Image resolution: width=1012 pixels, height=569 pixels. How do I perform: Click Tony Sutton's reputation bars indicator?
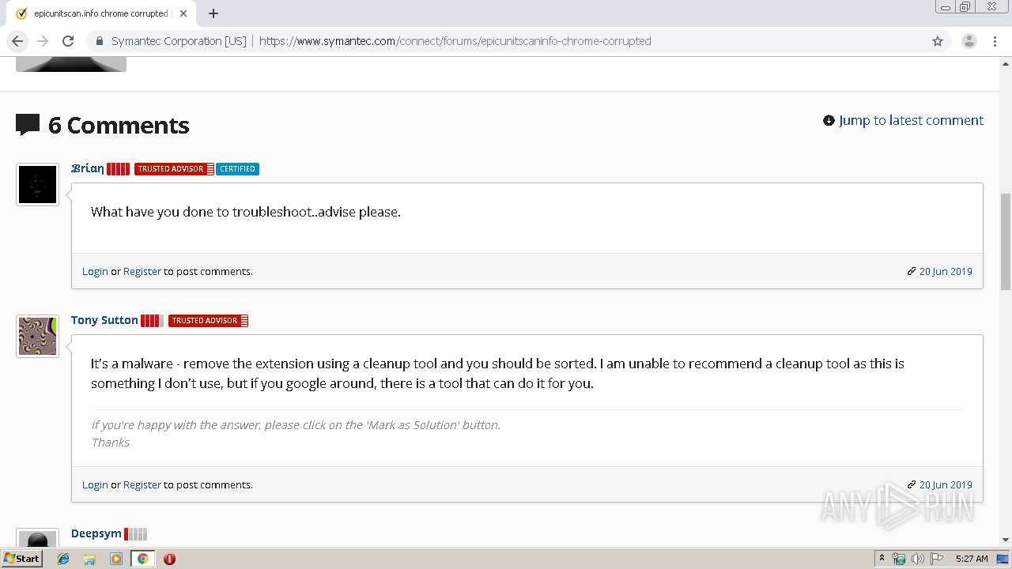[x=152, y=320]
